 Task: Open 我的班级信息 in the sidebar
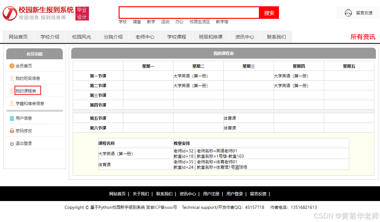pyautogui.click(x=28, y=78)
